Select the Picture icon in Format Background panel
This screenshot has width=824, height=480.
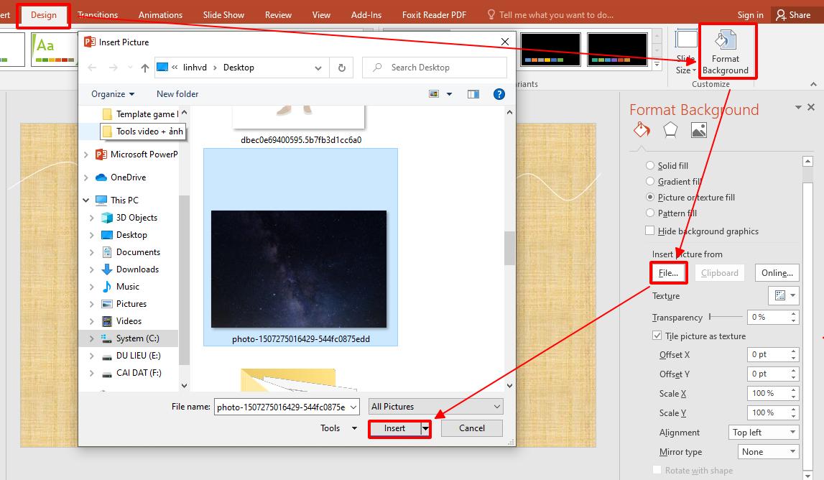pos(698,129)
